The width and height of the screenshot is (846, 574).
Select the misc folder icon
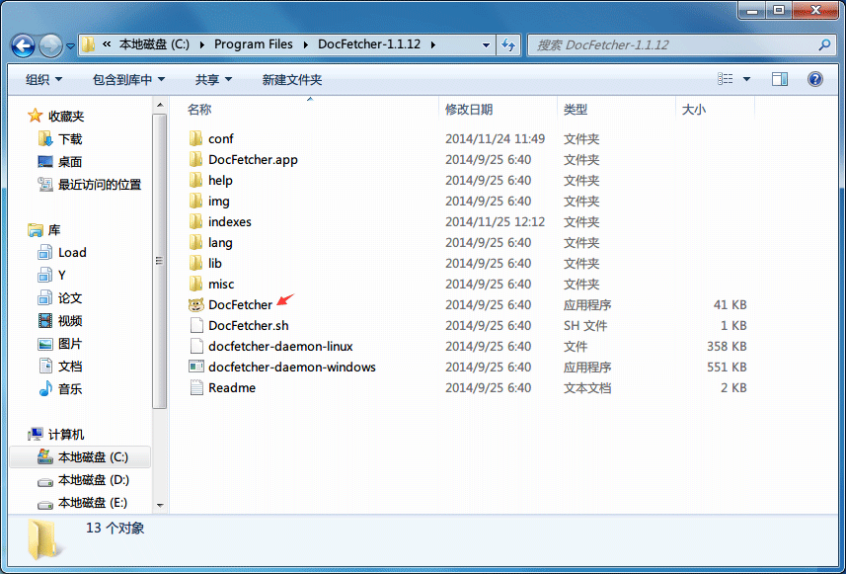tap(195, 284)
